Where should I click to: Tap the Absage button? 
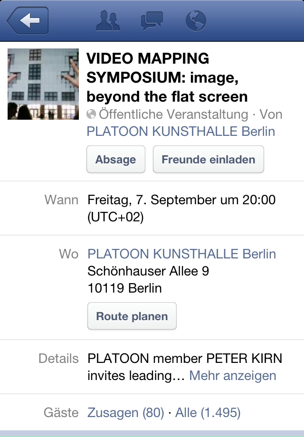coord(115,160)
